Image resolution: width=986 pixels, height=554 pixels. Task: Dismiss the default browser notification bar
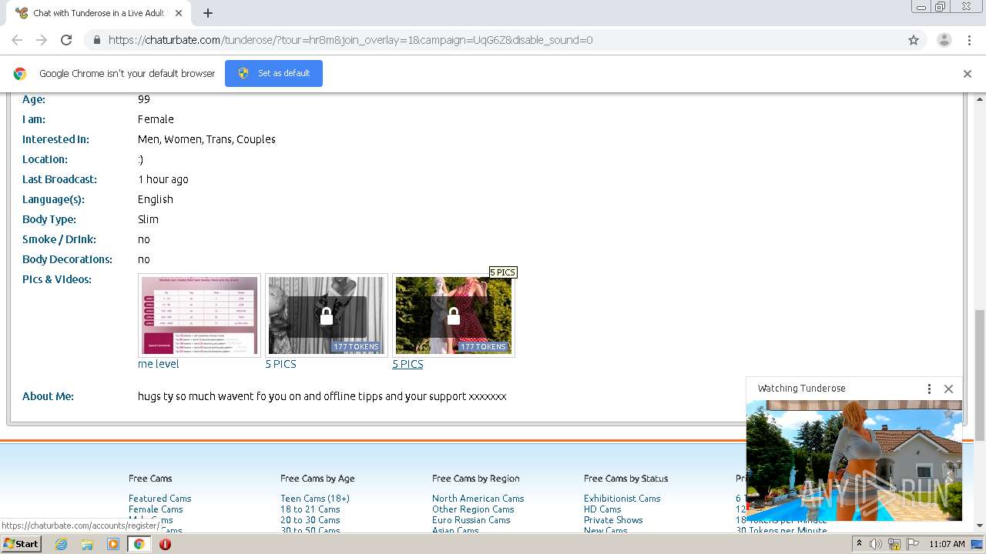click(968, 74)
